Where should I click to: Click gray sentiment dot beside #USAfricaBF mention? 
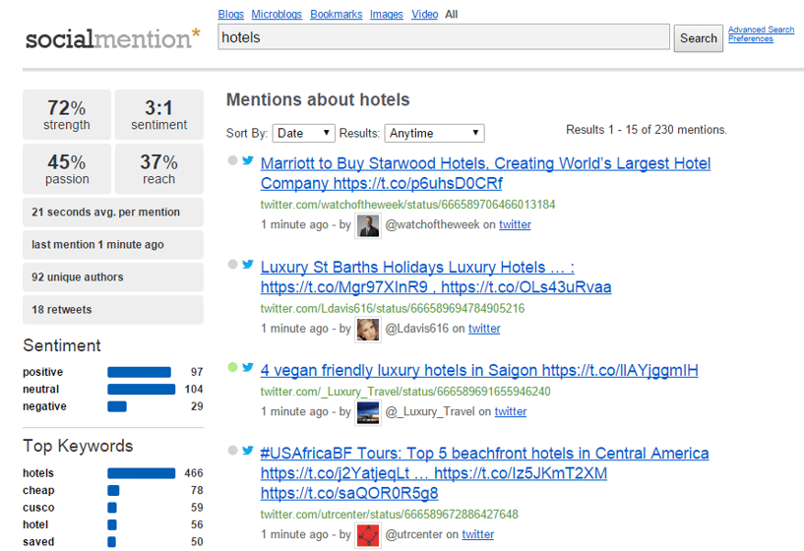point(232,450)
